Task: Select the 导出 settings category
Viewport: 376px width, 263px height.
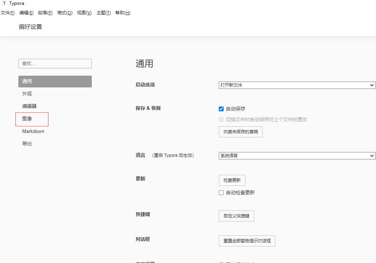Action: coord(27,144)
